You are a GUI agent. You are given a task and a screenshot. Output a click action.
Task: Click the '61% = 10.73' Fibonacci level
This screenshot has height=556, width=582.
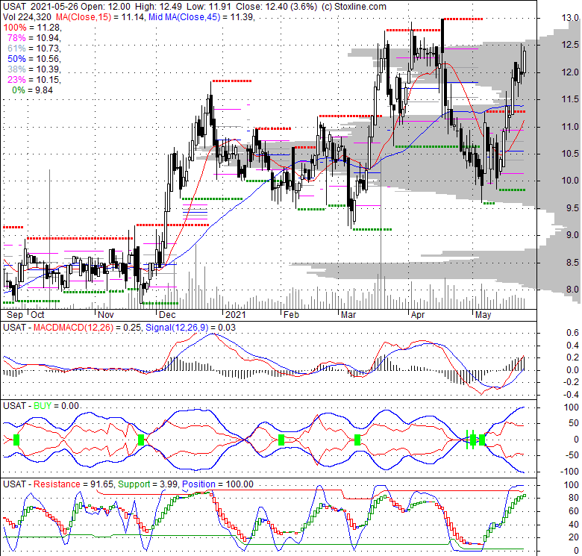[34, 49]
